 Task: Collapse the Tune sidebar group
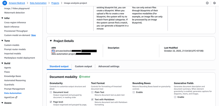click(x=2, y=41)
